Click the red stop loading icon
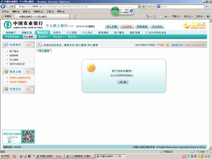212x159 pixels. click(x=154, y=7)
